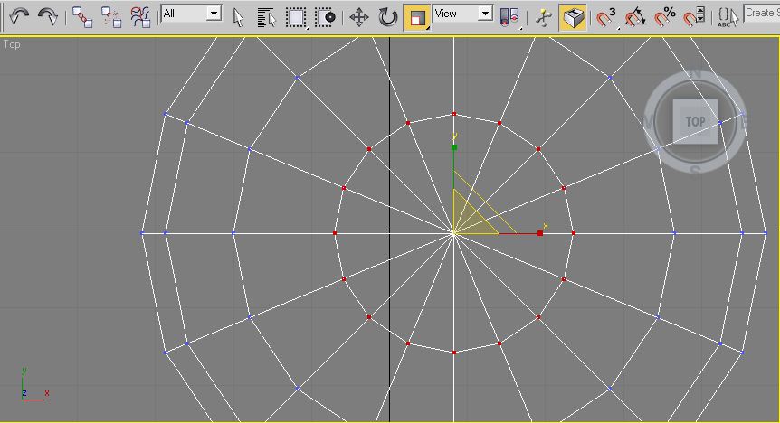Open the Select by Name list
780x423 pixels.
pyautogui.click(x=266, y=16)
